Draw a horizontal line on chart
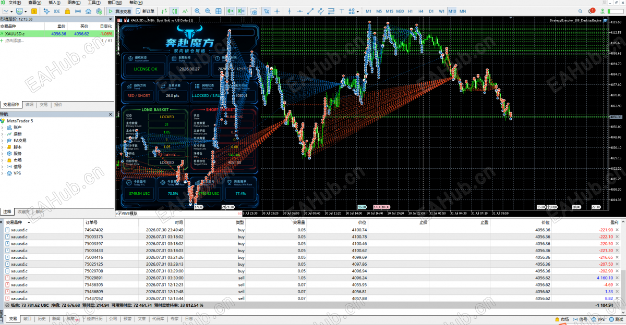 pyautogui.click(x=299, y=11)
